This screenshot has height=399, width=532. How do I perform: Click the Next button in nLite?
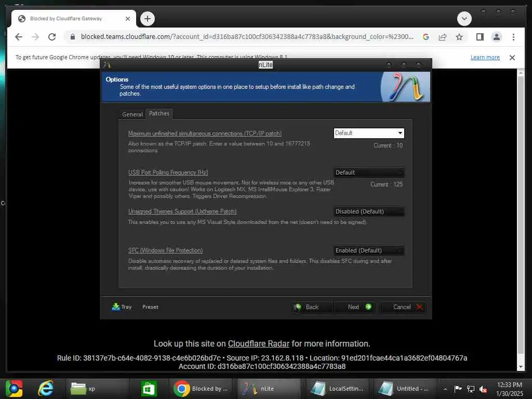354,307
